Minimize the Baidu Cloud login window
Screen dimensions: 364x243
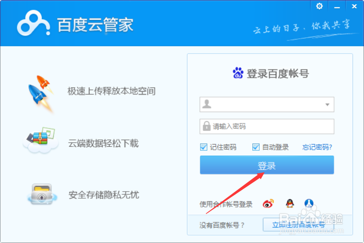337,7
